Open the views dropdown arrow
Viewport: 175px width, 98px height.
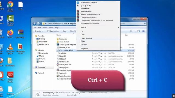tap(134, 31)
